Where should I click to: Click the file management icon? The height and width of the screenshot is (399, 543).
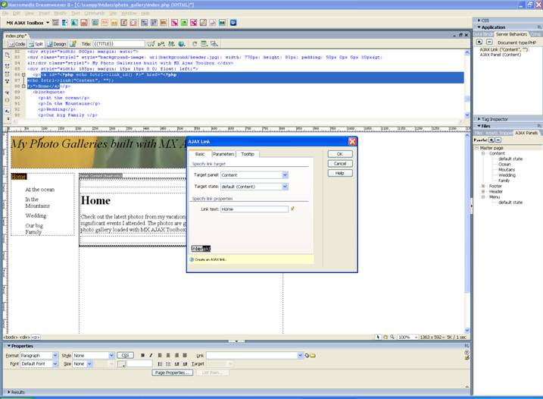(171, 44)
